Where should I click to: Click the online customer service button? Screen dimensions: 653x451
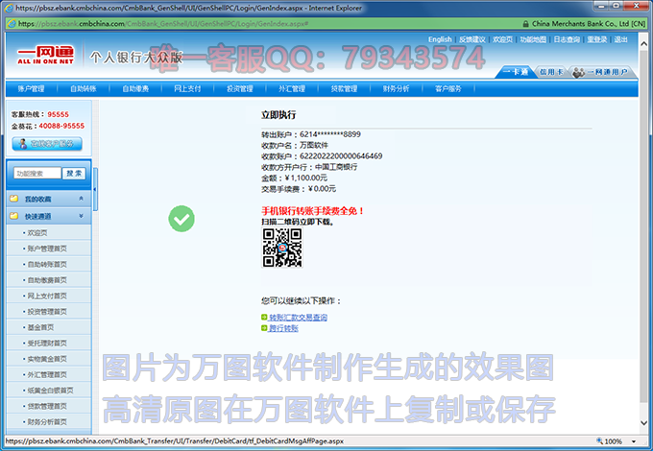(x=46, y=144)
